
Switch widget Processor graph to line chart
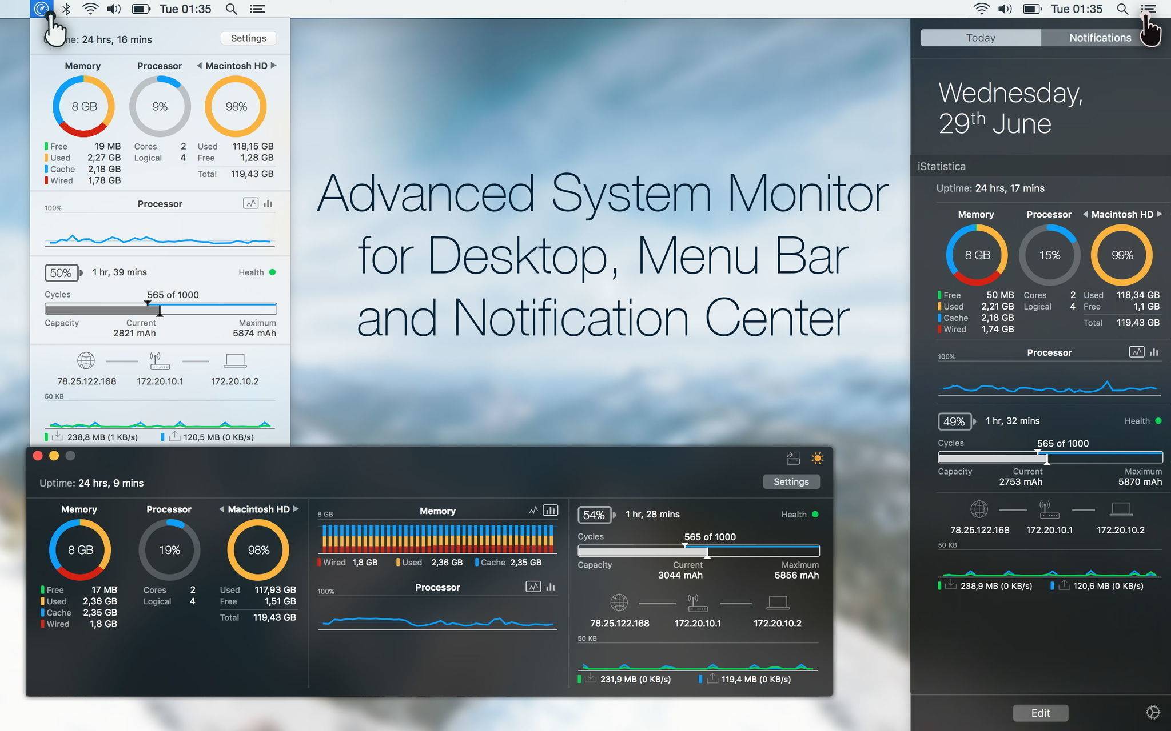pos(1137,352)
